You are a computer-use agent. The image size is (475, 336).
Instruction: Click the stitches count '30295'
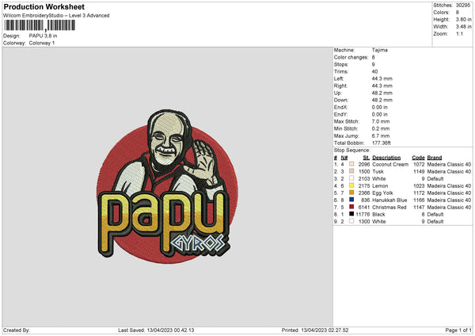tap(463, 6)
